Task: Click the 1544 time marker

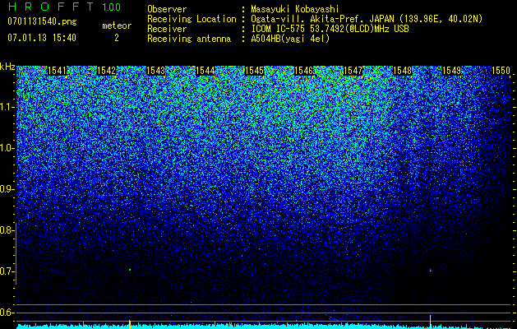Action: pyautogui.click(x=205, y=71)
